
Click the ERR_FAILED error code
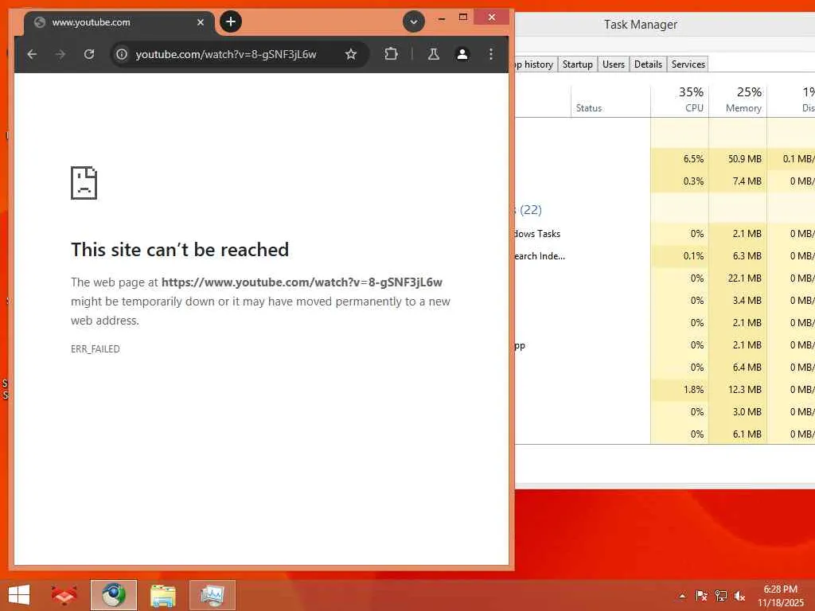pyautogui.click(x=96, y=349)
